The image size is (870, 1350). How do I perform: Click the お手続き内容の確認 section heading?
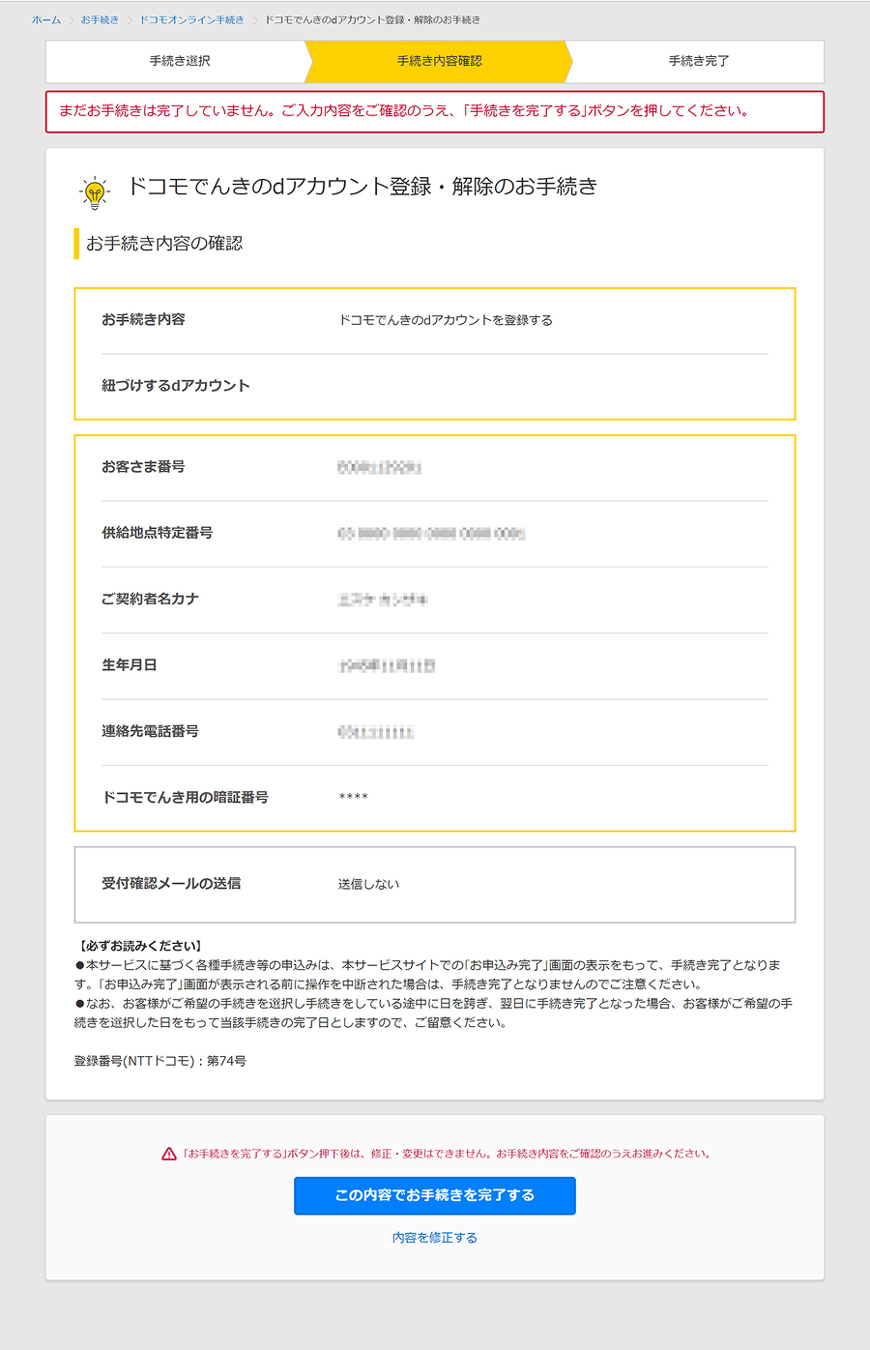point(164,244)
